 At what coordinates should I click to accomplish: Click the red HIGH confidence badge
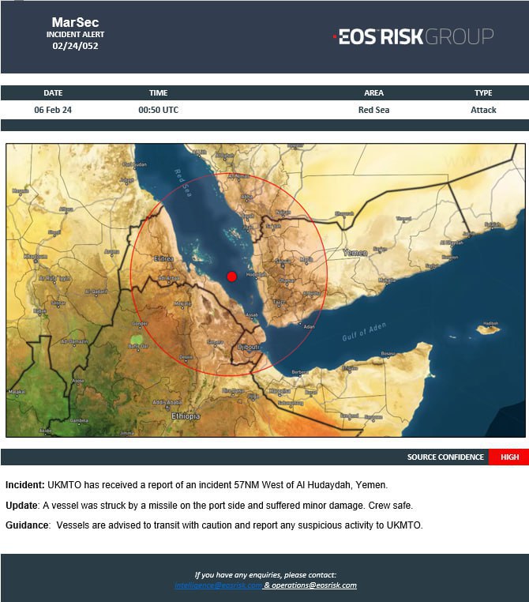pyautogui.click(x=509, y=457)
